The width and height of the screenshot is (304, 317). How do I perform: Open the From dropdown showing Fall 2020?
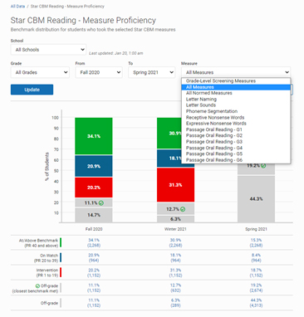tap(99, 72)
